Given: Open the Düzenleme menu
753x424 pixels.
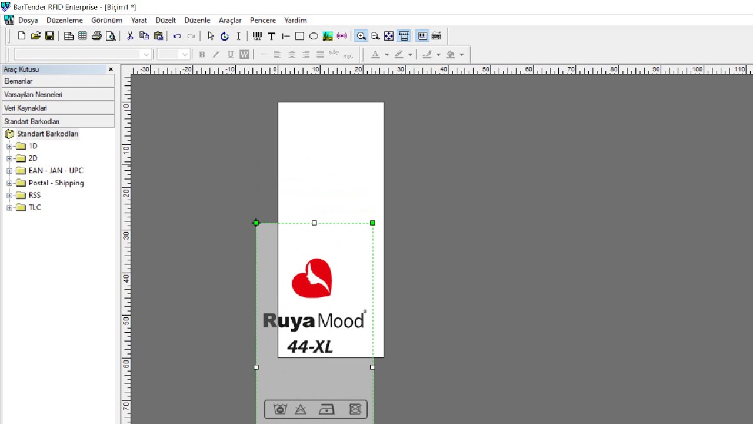Looking at the screenshot, I should click(65, 20).
